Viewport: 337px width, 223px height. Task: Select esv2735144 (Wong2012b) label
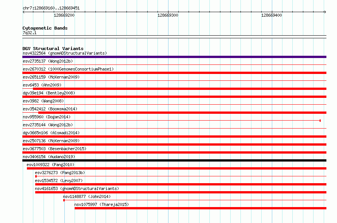pyautogui.click(x=48, y=125)
